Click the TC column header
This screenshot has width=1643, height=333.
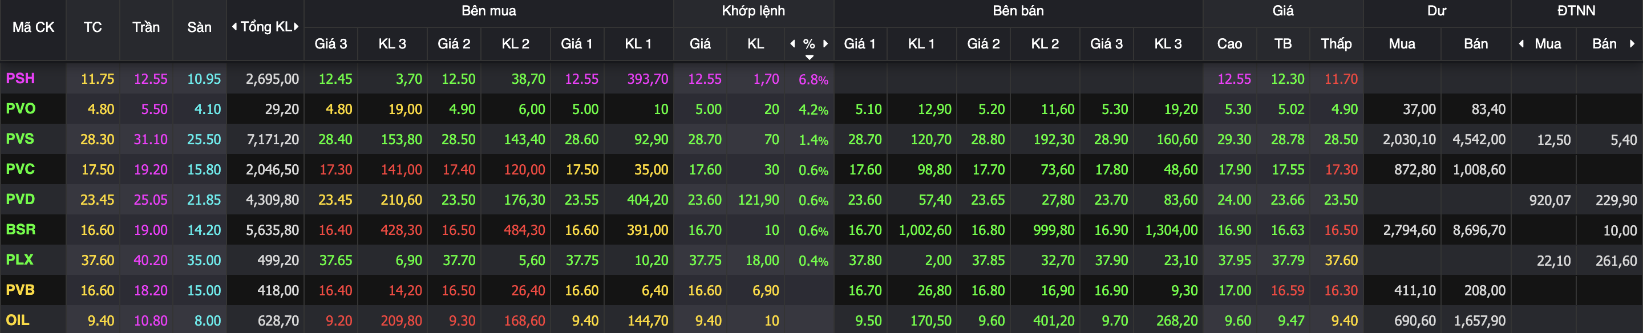point(92,27)
